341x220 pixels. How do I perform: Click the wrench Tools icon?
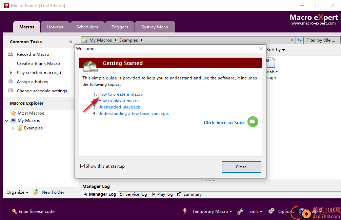(x=240, y=211)
